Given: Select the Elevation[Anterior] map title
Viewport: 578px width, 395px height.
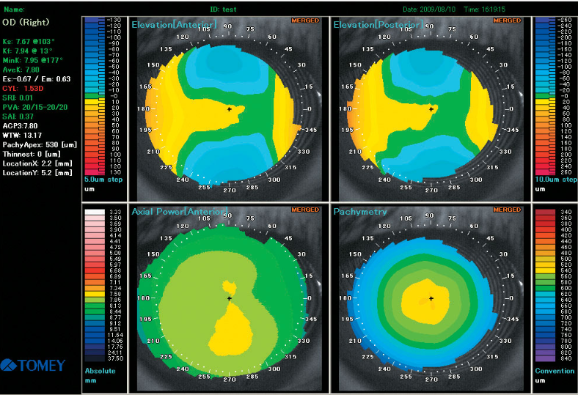Looking at the screenshot, I should (174, 26).
